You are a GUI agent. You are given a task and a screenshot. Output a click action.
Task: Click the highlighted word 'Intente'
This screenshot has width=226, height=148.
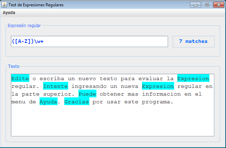point(55,86)
